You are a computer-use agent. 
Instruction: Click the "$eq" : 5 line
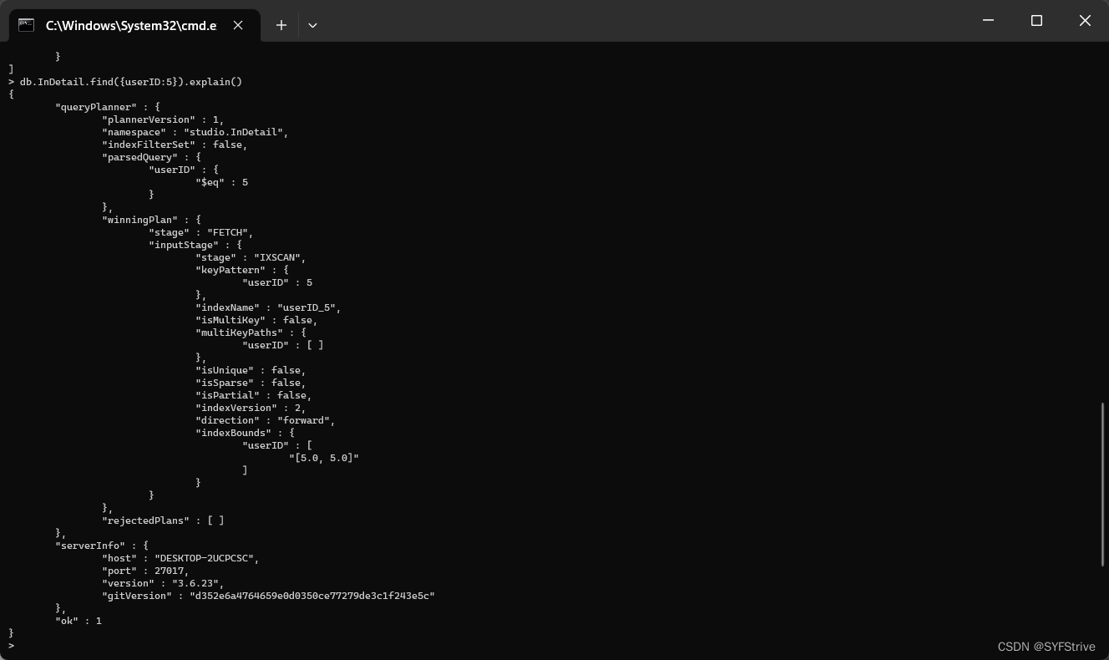[x=222, y=182]
